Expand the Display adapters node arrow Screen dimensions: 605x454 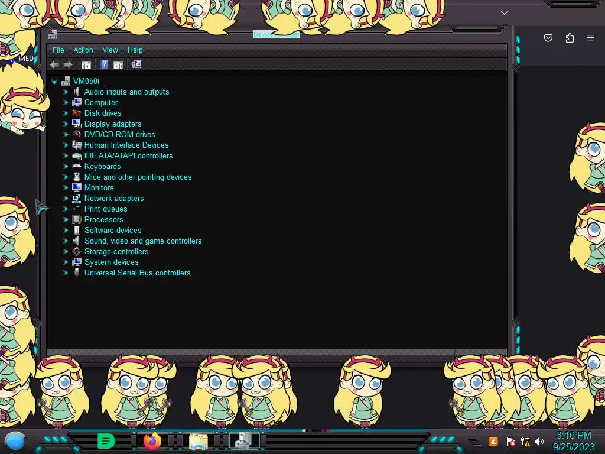click(65, 124)
